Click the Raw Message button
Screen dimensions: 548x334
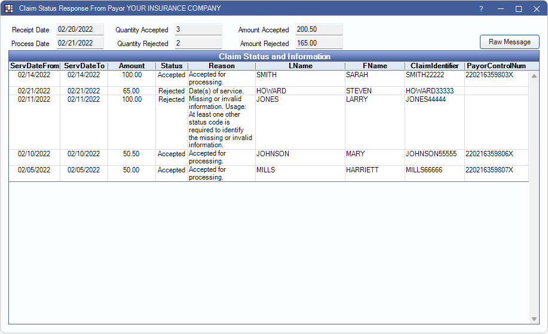pos(509,42)
